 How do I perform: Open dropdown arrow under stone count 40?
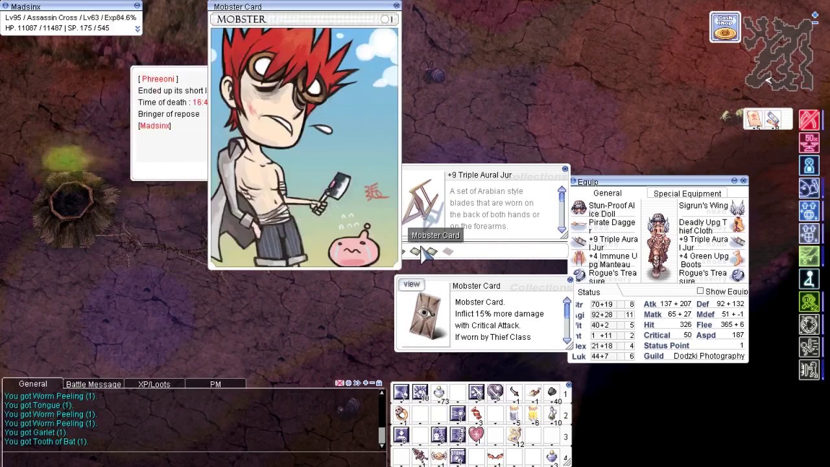[x=553, y=403]
